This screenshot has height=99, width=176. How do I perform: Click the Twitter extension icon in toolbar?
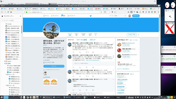(x=146, y=12)
